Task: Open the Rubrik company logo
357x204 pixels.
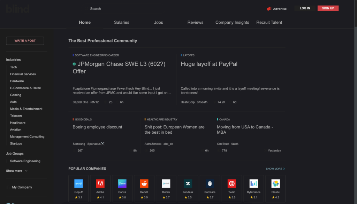Action: point(166,183)
